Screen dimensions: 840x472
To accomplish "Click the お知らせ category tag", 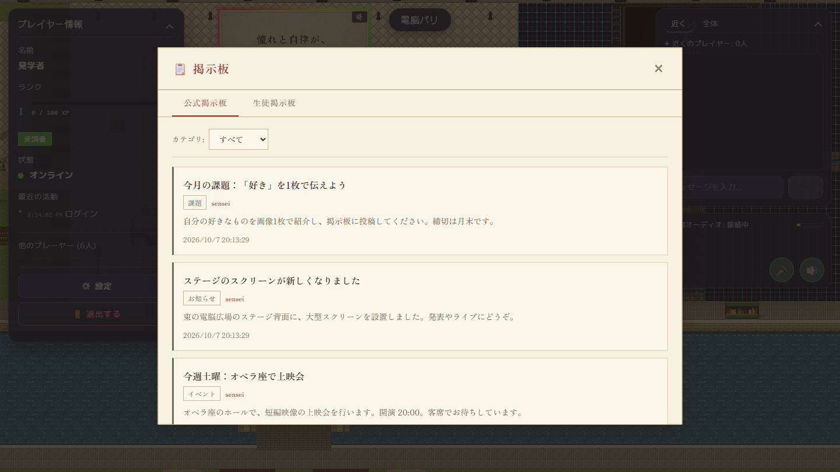I will [202, 298].
